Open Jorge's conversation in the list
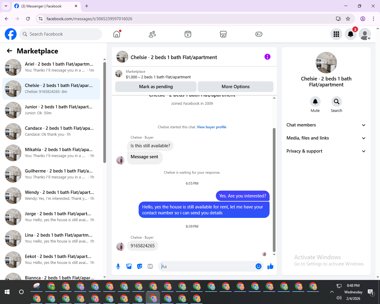 click(x=51, y=217)
